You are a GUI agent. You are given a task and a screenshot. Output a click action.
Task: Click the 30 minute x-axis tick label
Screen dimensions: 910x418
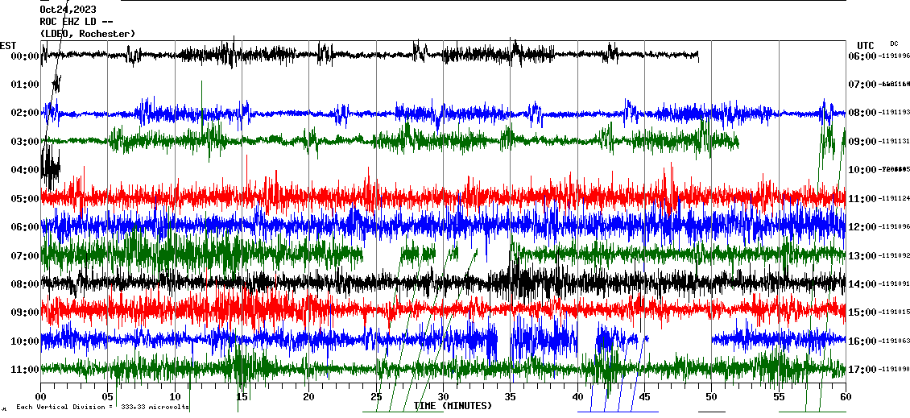pyautogui.click(x=443, y=398)
